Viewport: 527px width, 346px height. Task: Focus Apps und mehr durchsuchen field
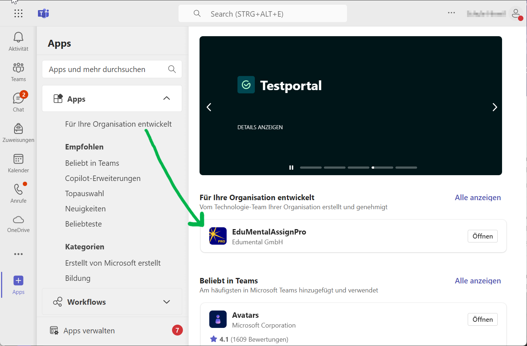point(112,69)
